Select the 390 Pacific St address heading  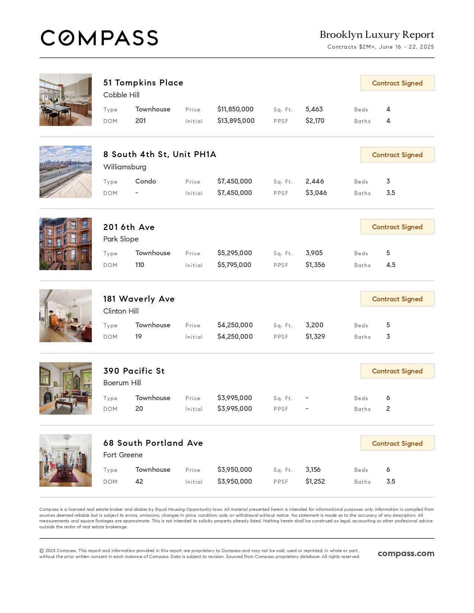point(134,371)
